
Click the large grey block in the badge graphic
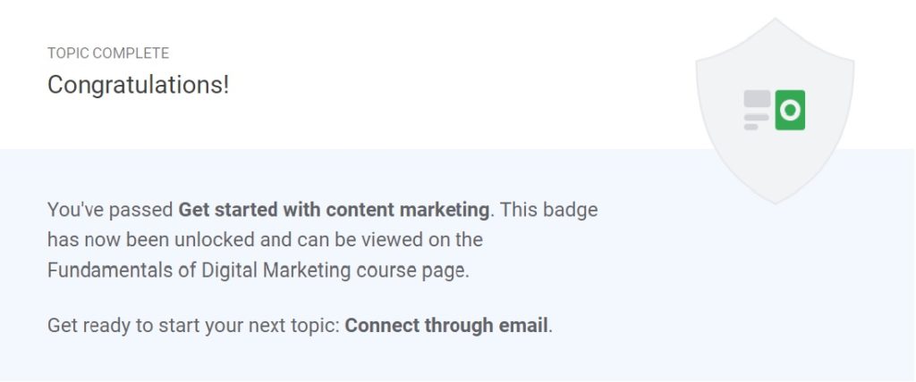tap(757, 98)
